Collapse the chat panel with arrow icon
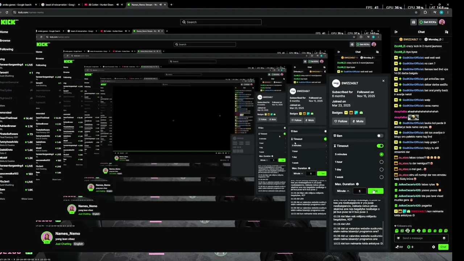Screen dimensions: 464x261 [396, 32]
